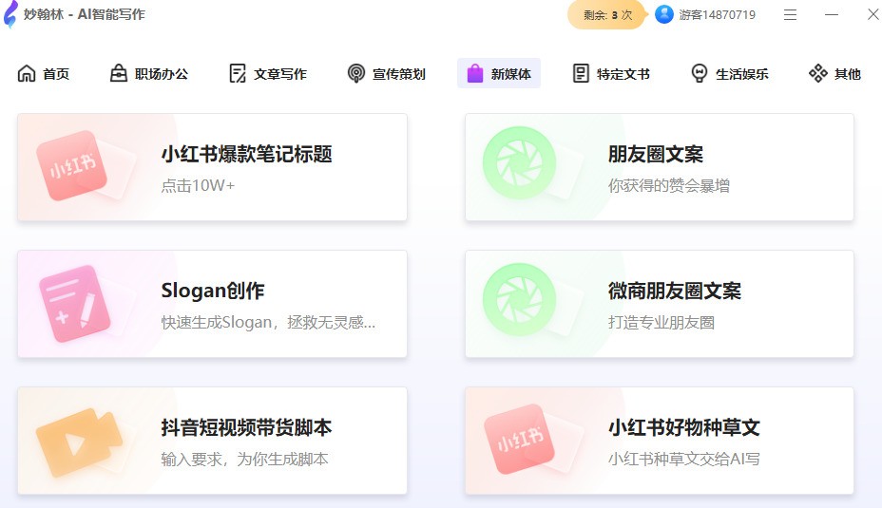
Task: Switch to the 特定文书 tab
Action: [x=611, y=74]
